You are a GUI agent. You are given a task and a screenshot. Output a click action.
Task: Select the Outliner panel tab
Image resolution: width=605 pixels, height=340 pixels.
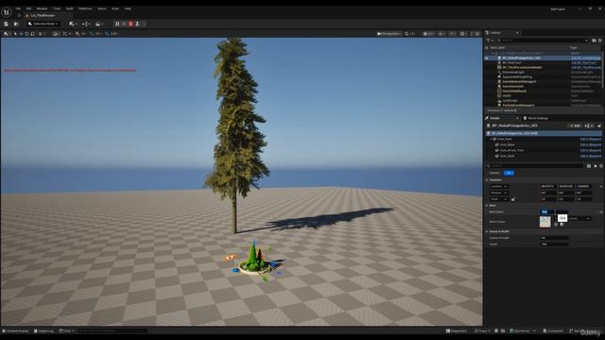point(494,33)
